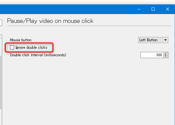Click the separator line under the heading

pos(89,26)
